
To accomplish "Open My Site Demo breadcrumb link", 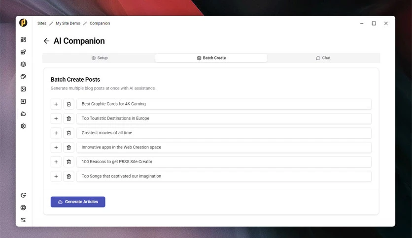I will coord(68,23).
